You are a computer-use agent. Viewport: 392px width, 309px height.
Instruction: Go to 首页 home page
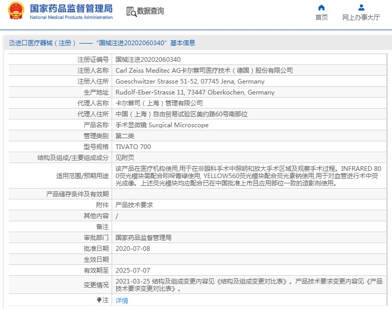click(x=321, y=17)
